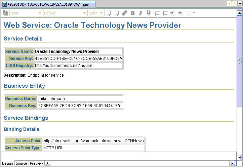Click the horizontal scrollbar right arrow
This screenshot has height=167, width=243.
(232, 163)
